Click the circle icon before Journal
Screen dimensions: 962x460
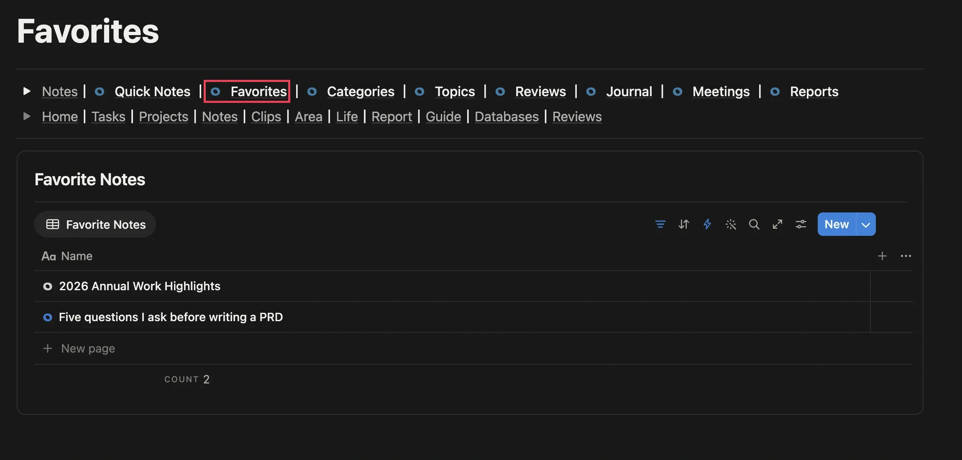(x=591, y=92)
